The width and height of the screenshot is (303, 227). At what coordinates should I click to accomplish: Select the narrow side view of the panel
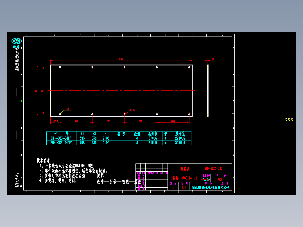coord(208,91)
